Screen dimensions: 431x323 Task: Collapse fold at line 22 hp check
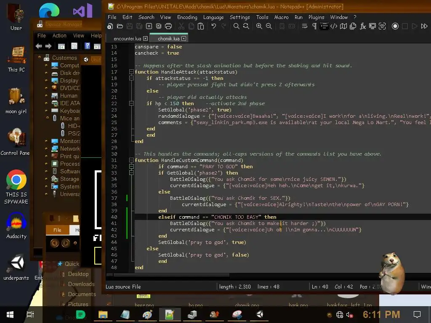tap(131, 103)
